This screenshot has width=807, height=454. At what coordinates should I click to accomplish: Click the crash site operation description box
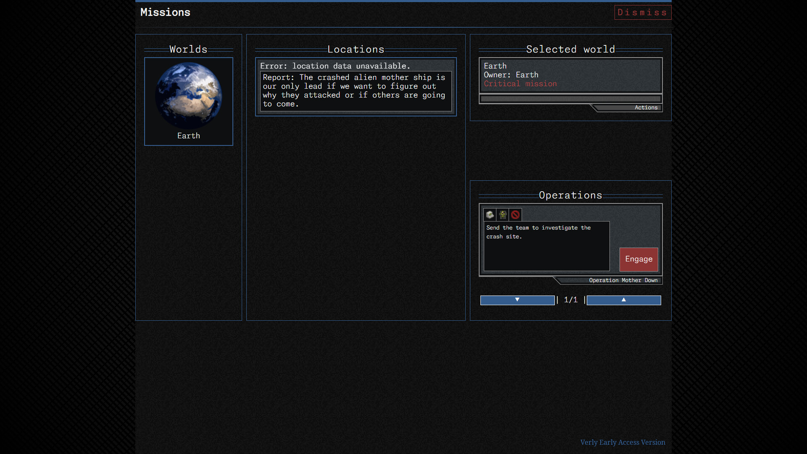tap(546, 246)
